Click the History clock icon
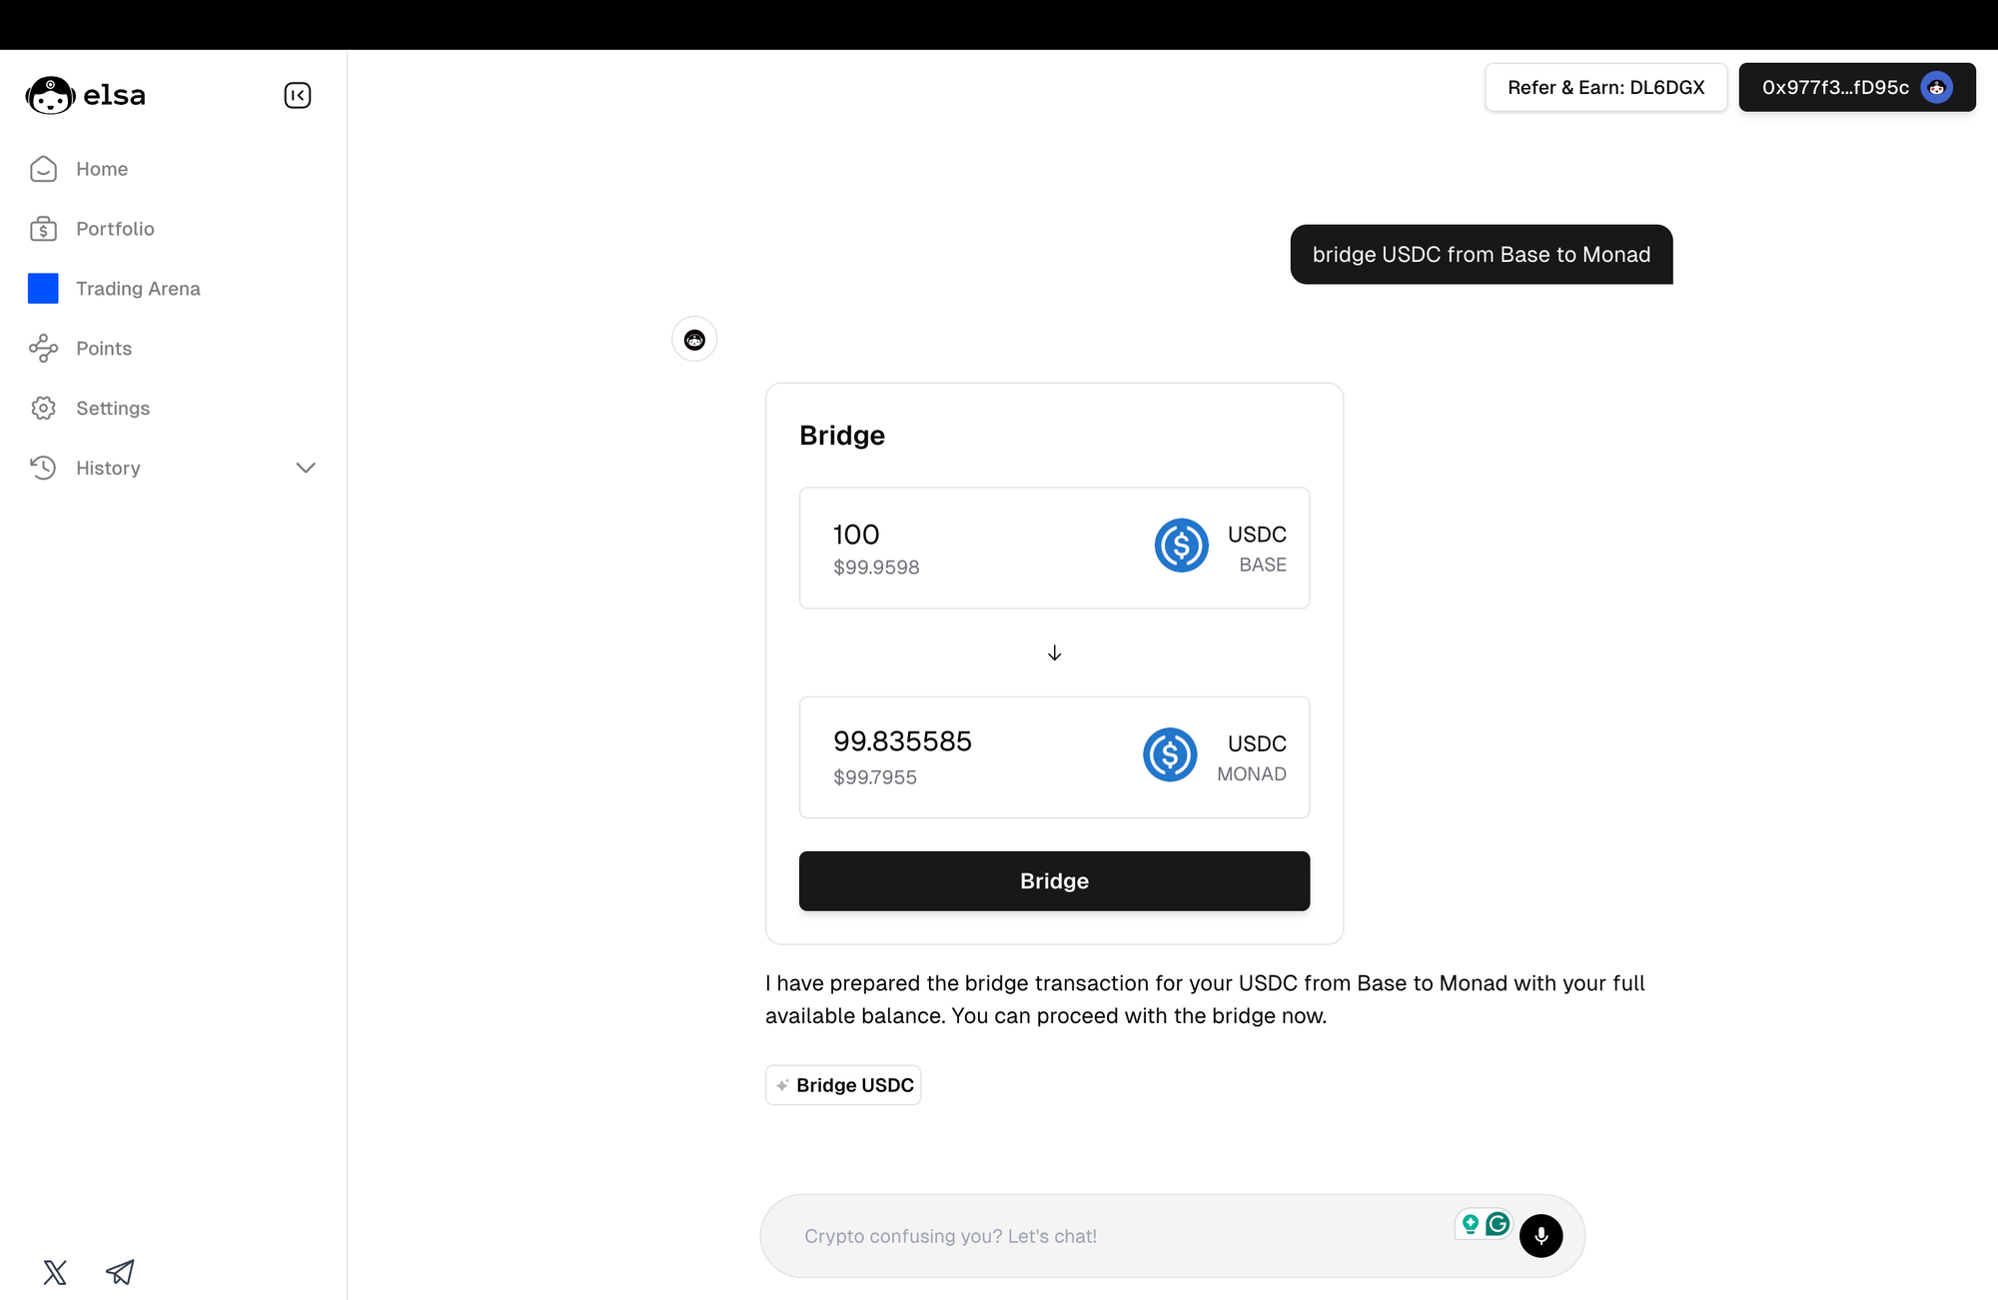Image resolution: width=1998 pixels, height=1300 pixels. tap(44, 468)
